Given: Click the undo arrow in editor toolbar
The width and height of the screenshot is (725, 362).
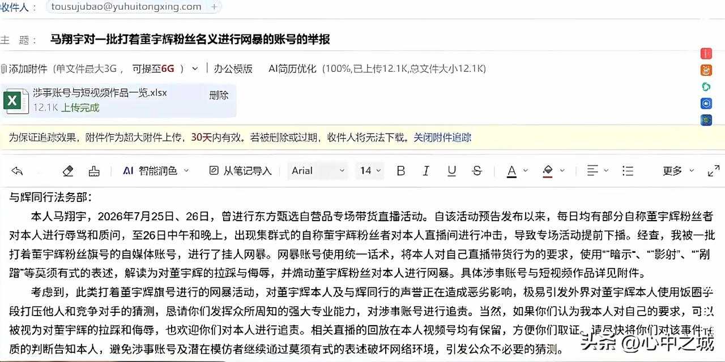Looking at the screenshot, I should pos(17,171).
